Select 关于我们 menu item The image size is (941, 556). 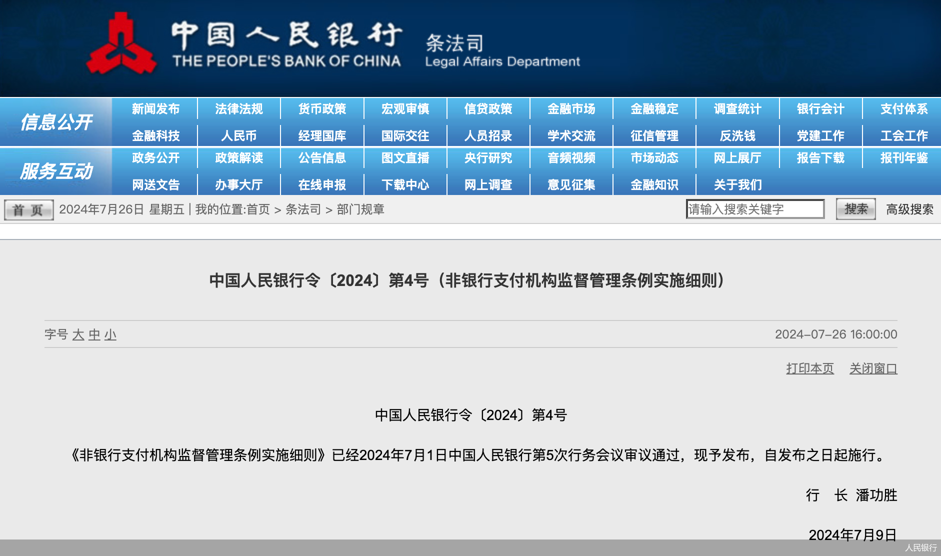pos(737,185)
